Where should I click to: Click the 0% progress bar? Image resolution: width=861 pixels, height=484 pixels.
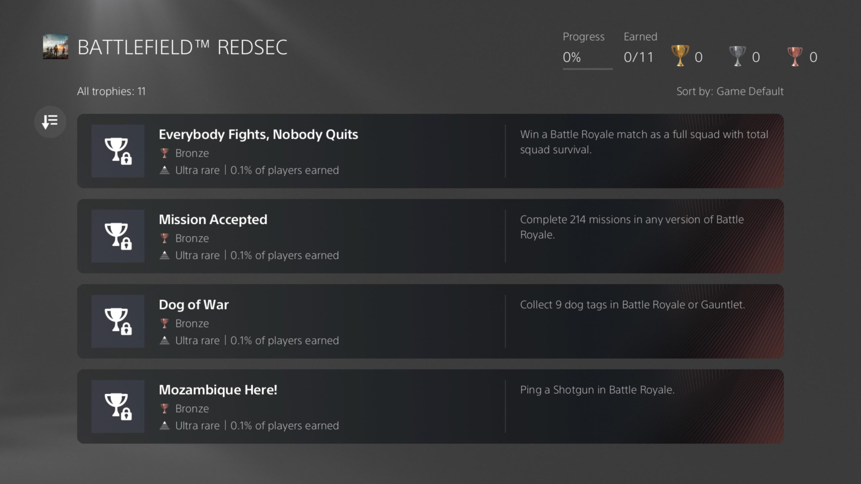pyautogui.click(x=587, y=69)
